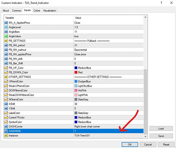Viewport: 176px width, 148px height.
Task: Click the PB_UP_Color variable icon
Action: pos(6,68)
